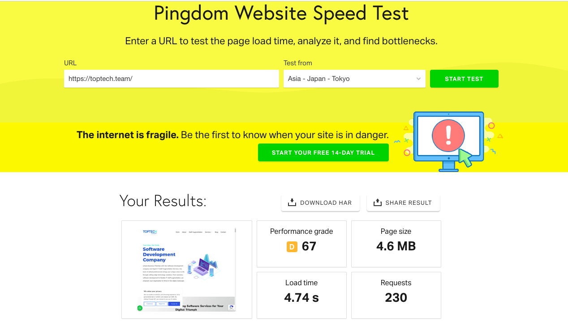Expand the Test from location chevron
Image resolution: width=568 pixels, height=321 pixels.
coord(418,79)
